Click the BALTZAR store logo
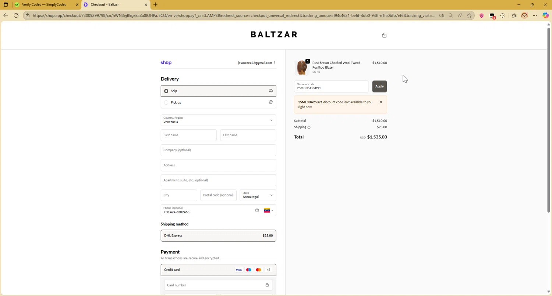 [274, 35]
